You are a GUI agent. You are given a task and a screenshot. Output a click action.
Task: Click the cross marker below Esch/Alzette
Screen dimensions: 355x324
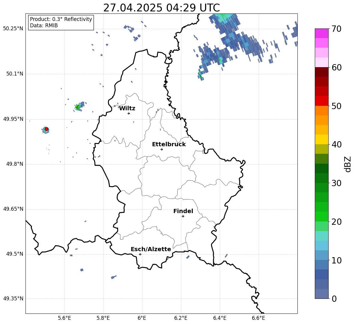click(x=140, y=254)
